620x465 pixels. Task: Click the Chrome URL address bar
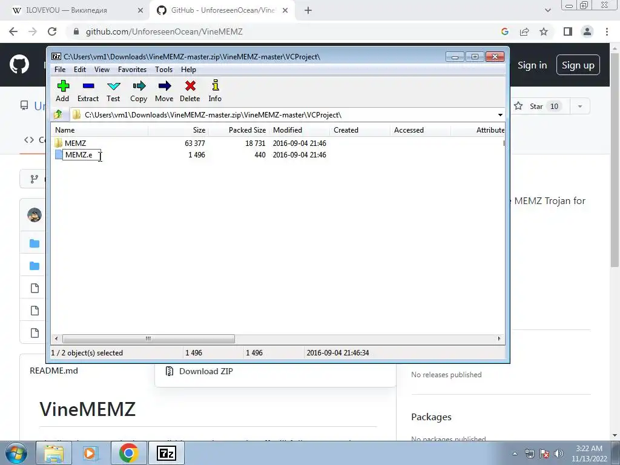point(285,31)
